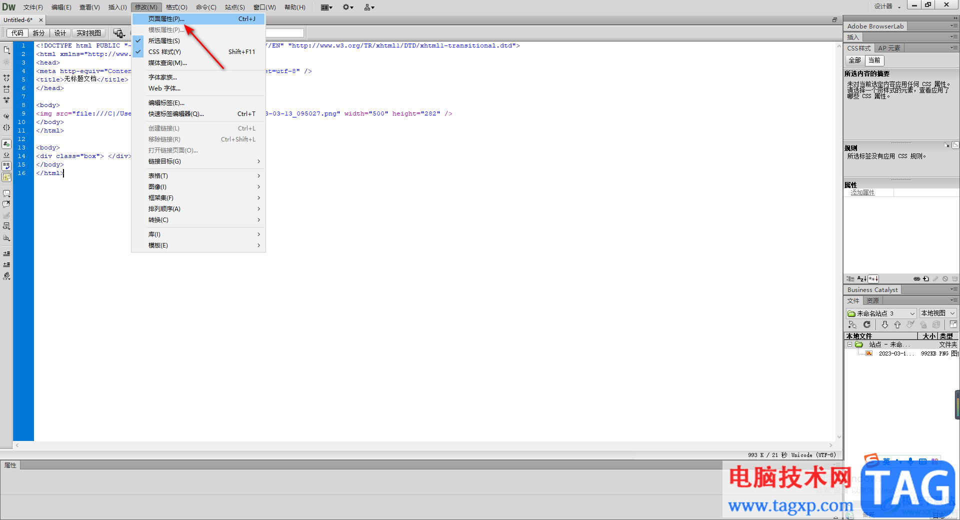Toggle Syntax Error Alerts in coding toolbar

pos(6,177)
